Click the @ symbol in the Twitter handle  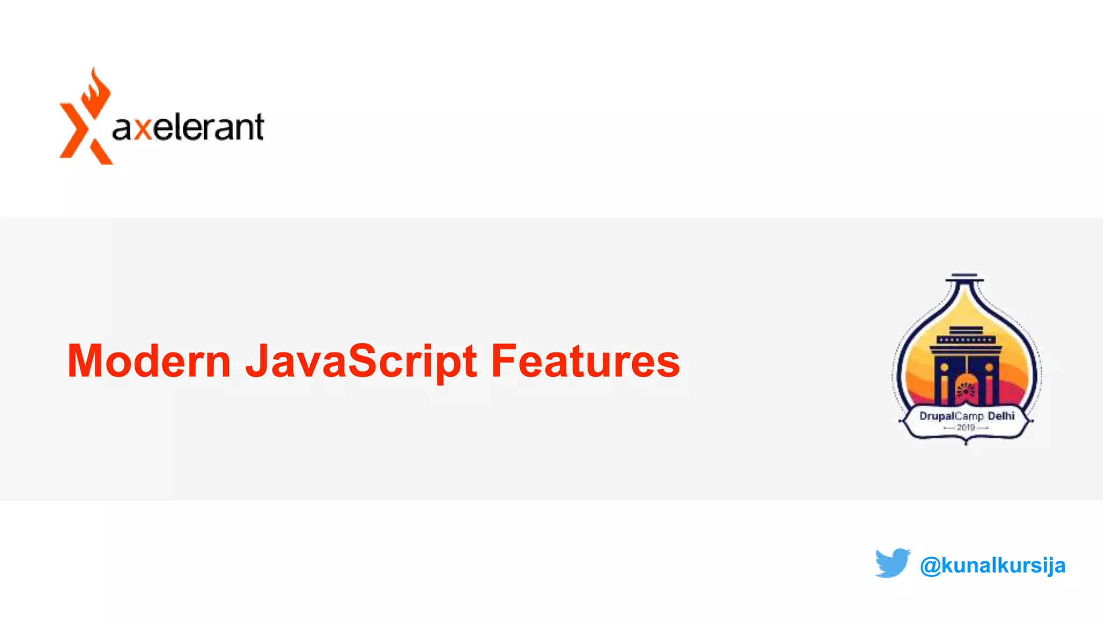point(930,566)
